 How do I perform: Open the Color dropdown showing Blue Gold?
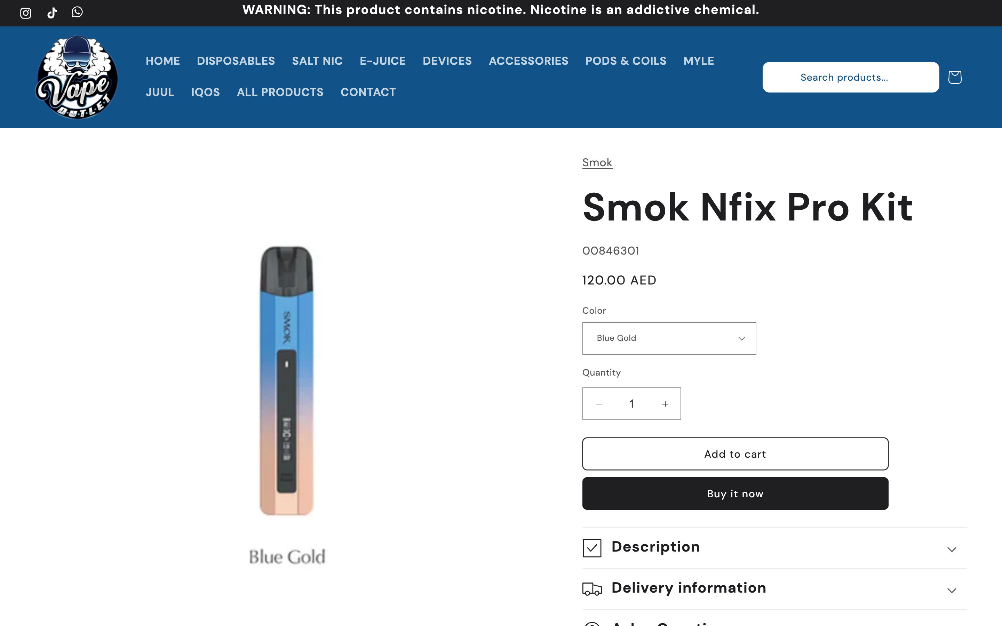(x=668, y=338)
